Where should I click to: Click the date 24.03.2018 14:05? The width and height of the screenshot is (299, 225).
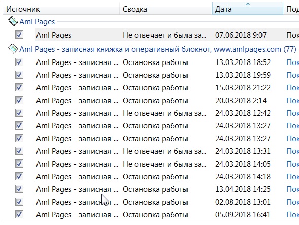(243, 164)
